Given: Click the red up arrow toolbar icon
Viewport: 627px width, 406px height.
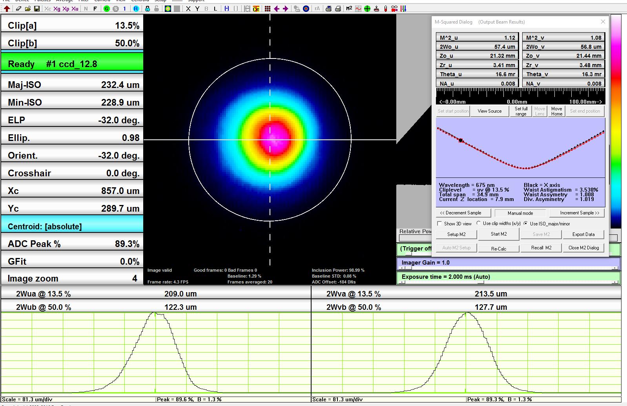Looking at the screenshot, I should [7, 8].
